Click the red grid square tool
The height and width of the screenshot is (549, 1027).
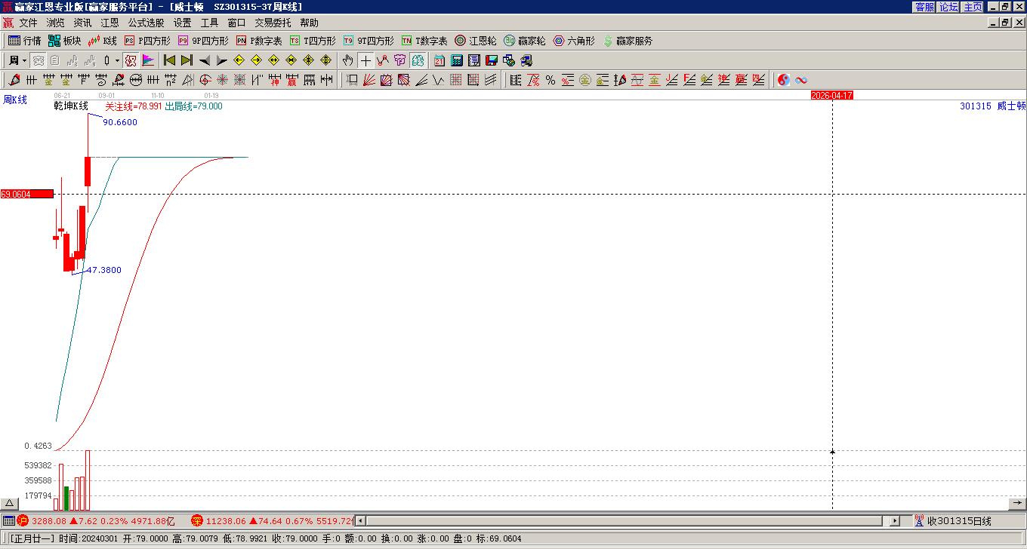pyautogui.click(x=456, y=80)
